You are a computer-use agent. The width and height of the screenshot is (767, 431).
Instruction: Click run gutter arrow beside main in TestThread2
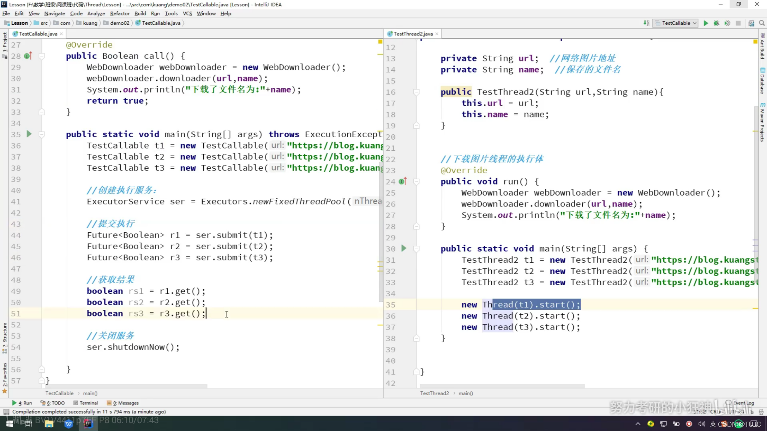(404, 248)
